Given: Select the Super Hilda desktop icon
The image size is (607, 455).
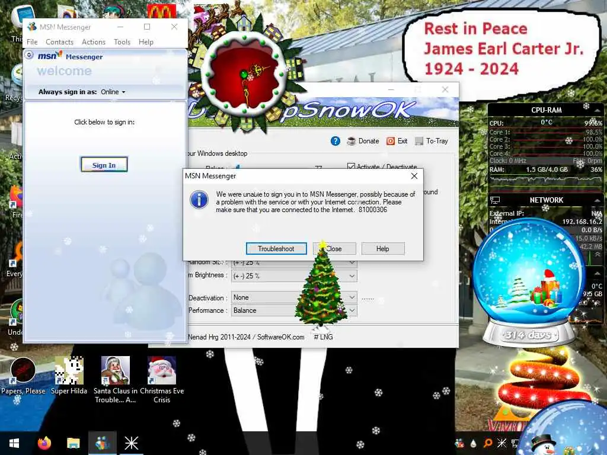Looking at the screenshot, I should point(69,376).
